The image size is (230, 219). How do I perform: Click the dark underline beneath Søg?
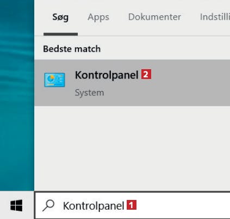click(60, 34)
